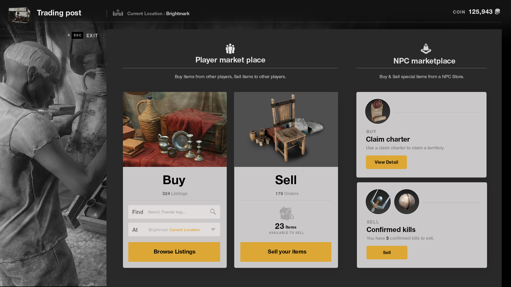This screenshot has height=287, width=511.
Task: Select the Sell chair thumbnail image
Action: [x=286, y=129]
